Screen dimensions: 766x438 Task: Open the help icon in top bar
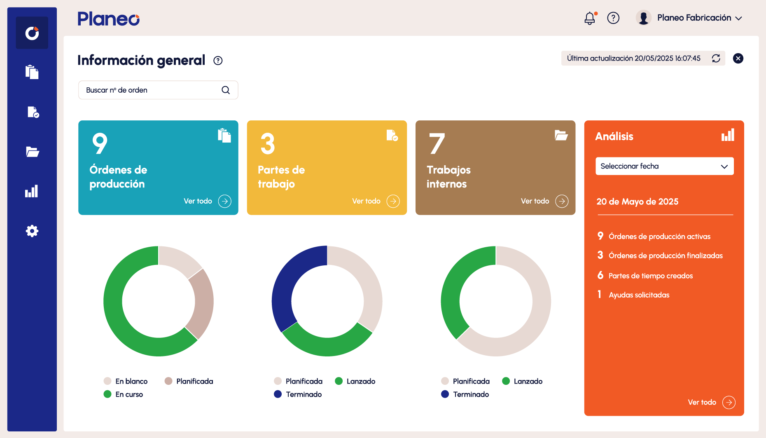click(x=613, y=18)
